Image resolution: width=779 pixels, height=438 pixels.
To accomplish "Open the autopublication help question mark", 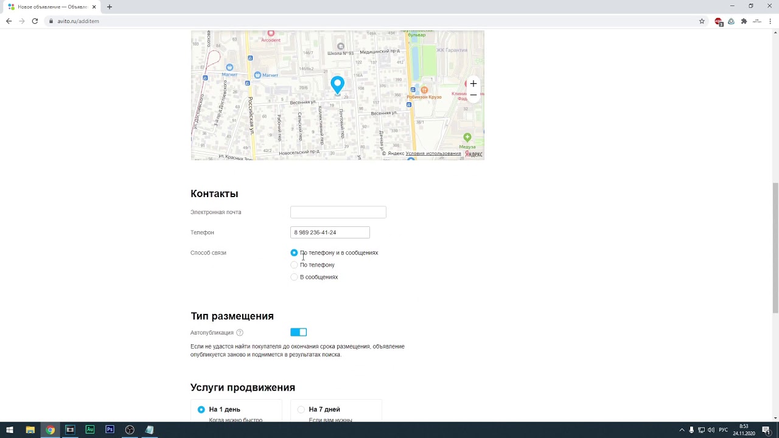I will tap(240, 333).
